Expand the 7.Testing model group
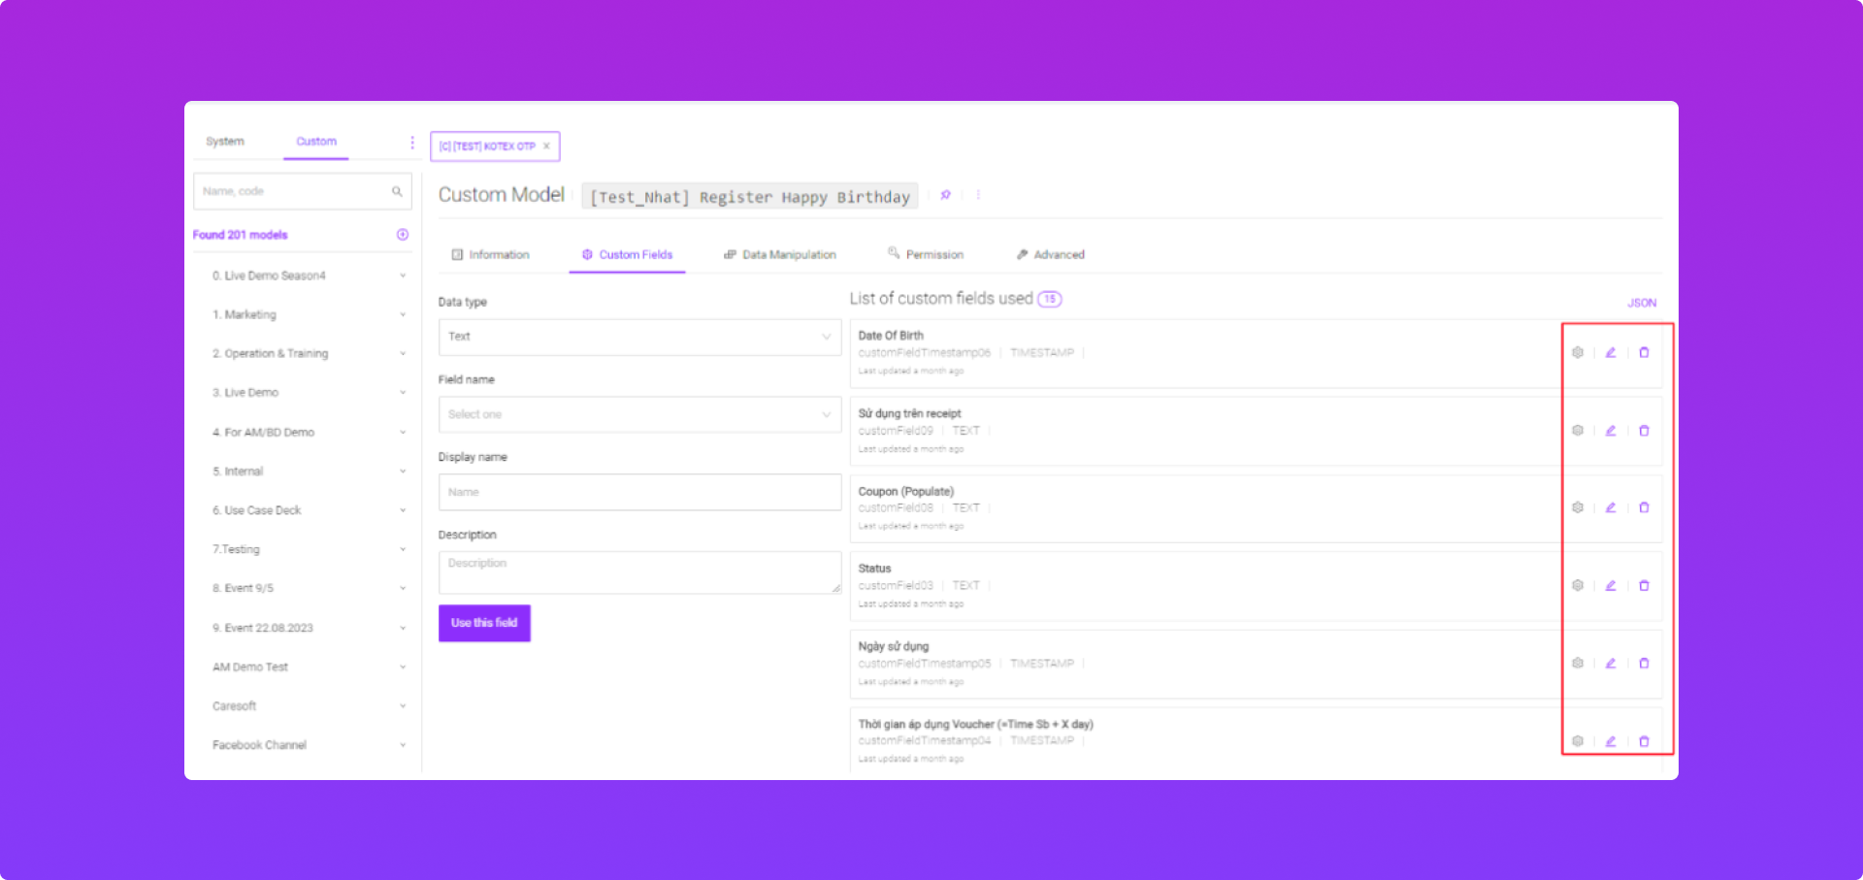 point(403,549)
